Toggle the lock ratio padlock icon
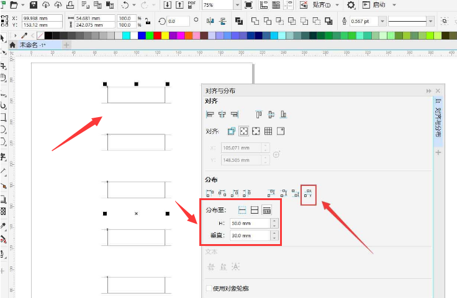Screen dimensions: 457x298 147,21
